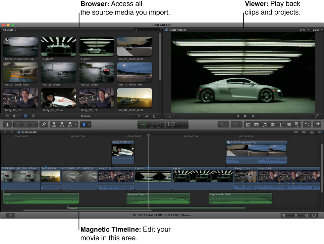Open the Browser gear action menu
This screenshot has height=244, width=324.
(x=16, y=116)
